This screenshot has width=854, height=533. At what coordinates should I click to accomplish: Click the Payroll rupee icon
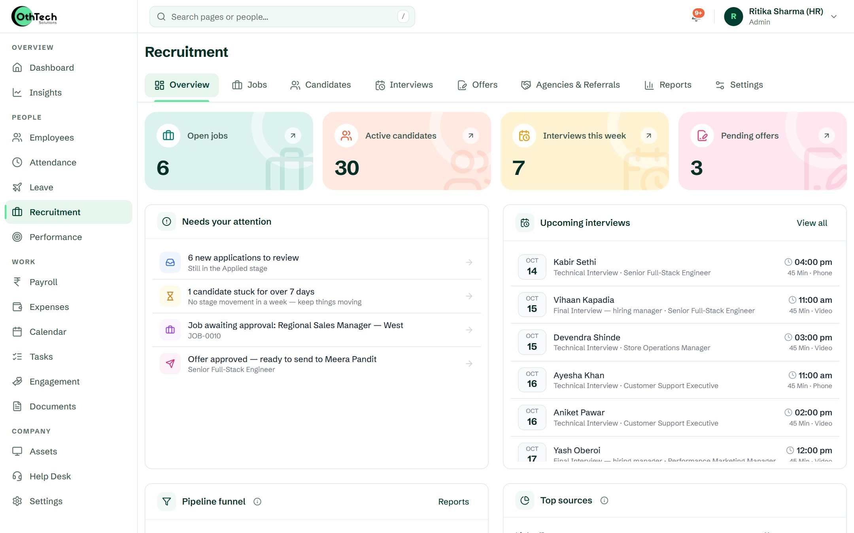click(x=17, y=282)
